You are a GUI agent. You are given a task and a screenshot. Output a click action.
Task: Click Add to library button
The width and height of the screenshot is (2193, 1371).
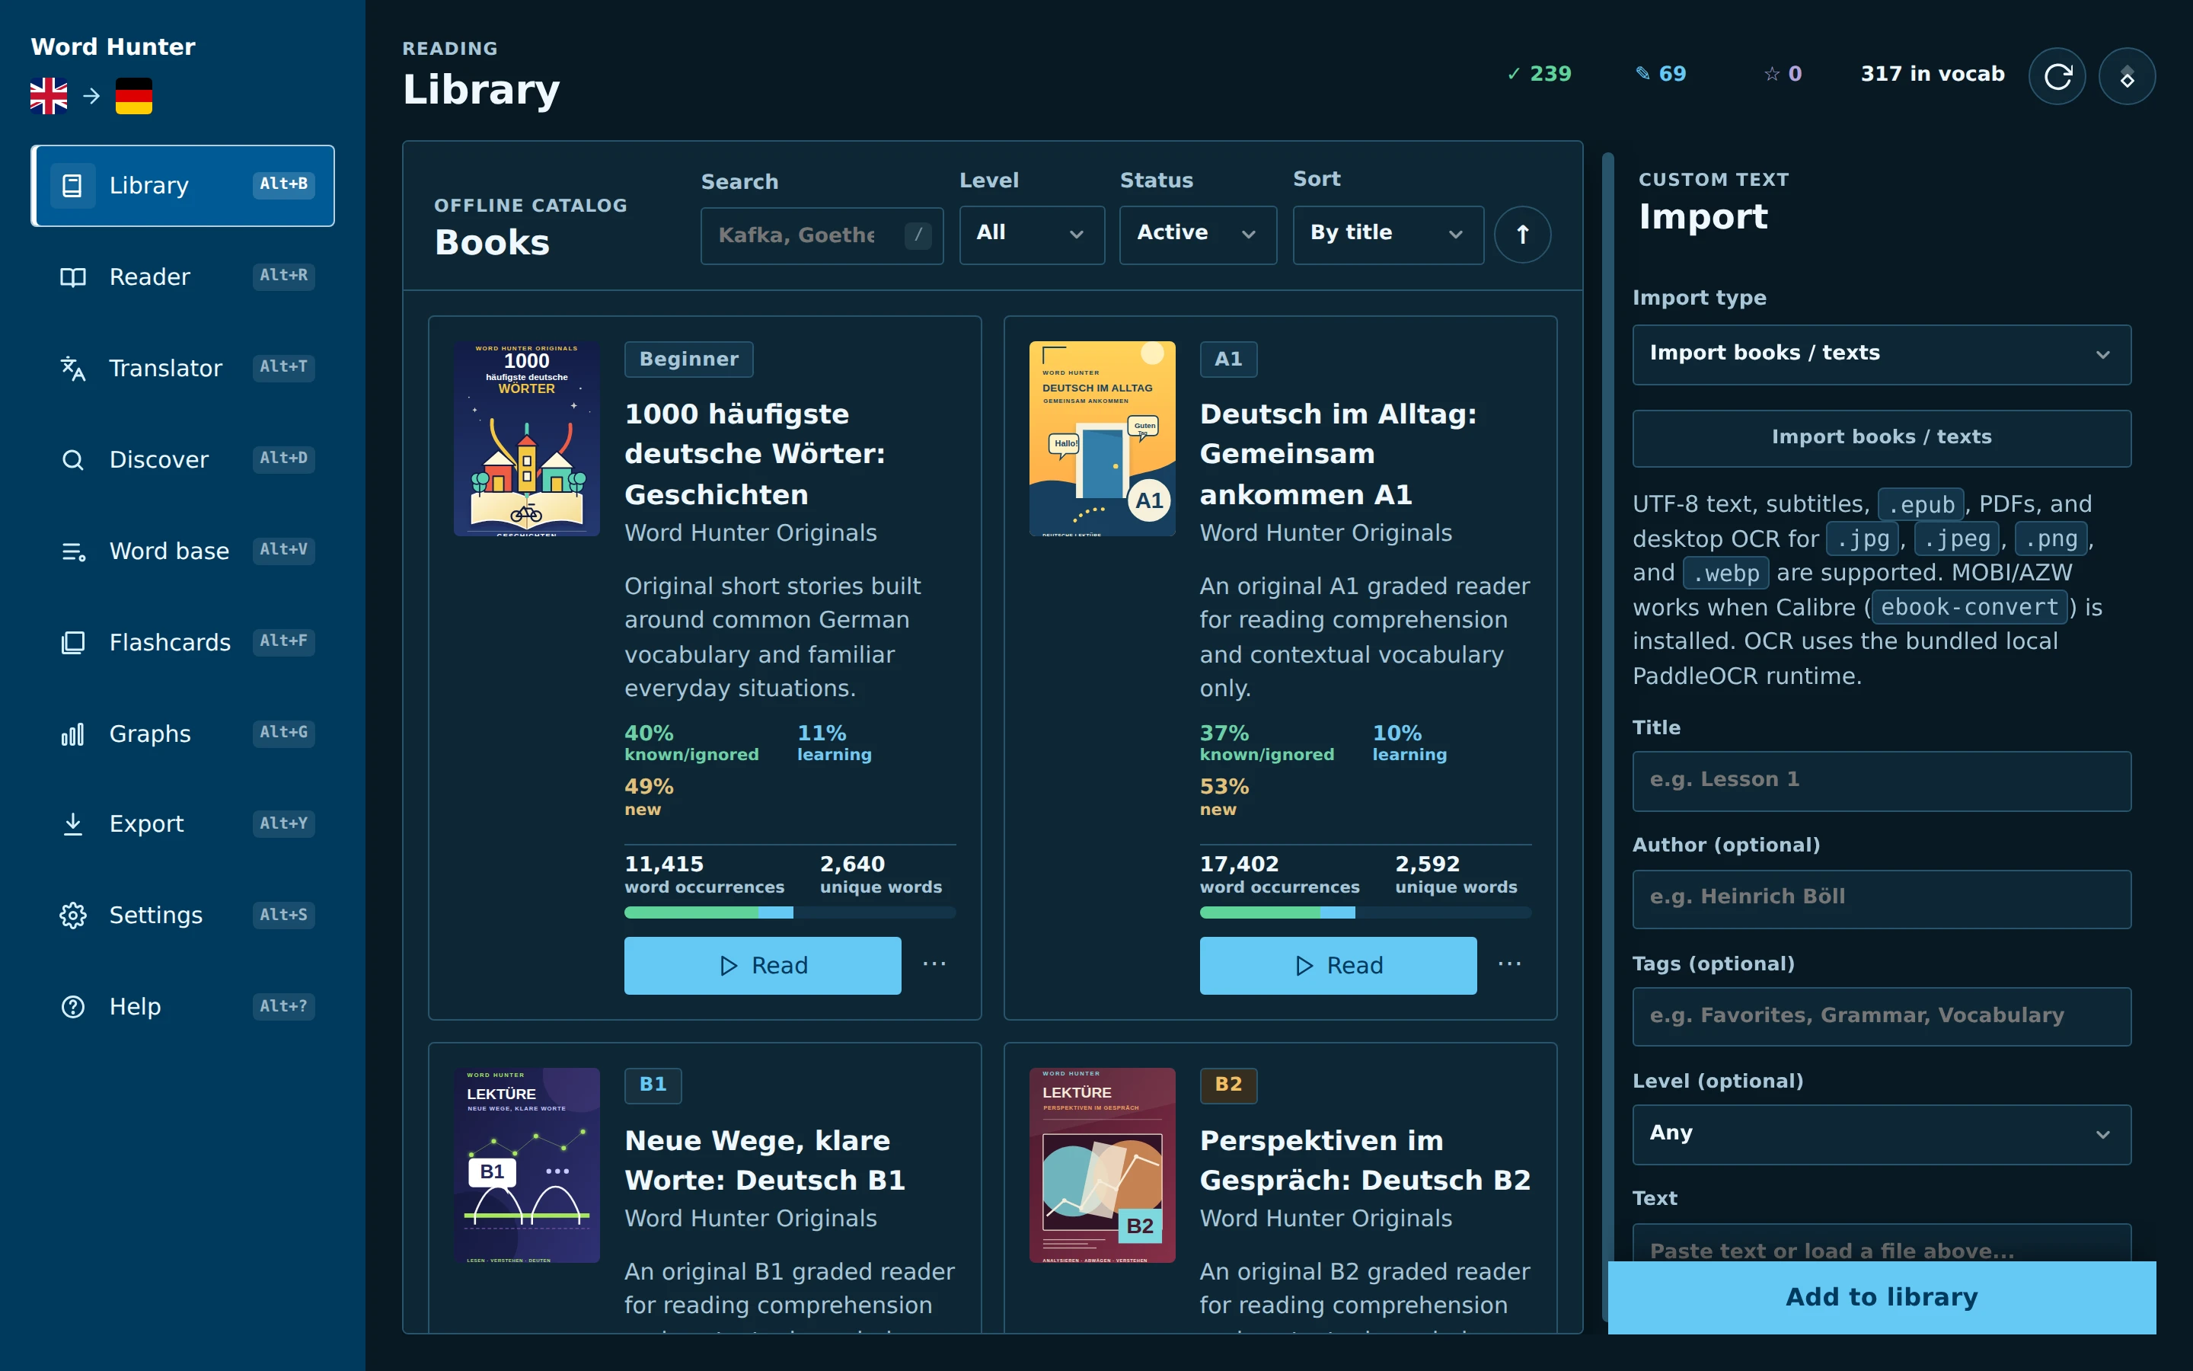1882,1298
